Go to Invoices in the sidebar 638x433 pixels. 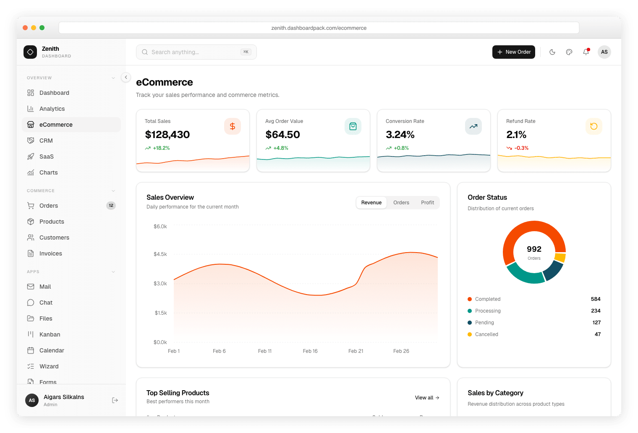point(50,253)
